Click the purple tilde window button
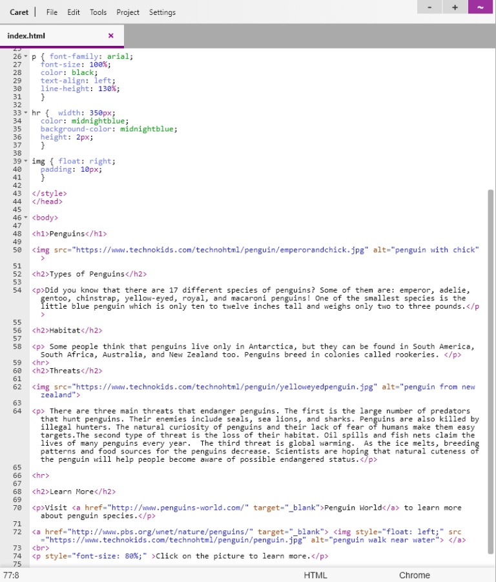The width and height of the screenshot is (496, 582). point(480,6)
